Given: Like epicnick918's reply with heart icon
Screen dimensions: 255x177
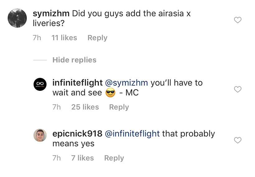Looking at the screenshot, I should (x=238, y=140).
